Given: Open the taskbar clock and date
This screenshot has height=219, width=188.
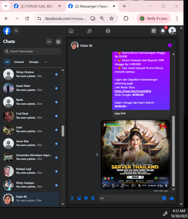Looking at the screenshot, I should pos(179,213).
